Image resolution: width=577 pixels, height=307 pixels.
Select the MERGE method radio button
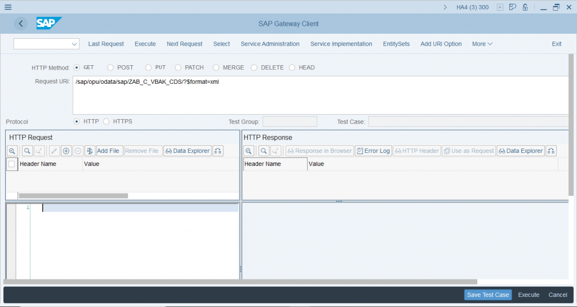[216, 67]
